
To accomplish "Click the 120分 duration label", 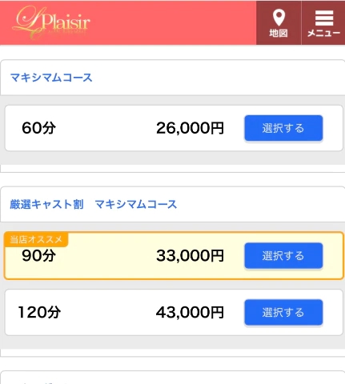I will click(39, 312).
